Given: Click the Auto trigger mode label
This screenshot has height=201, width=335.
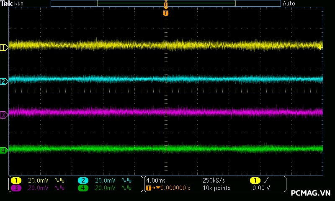Looking at the screenshot, I should click(x=289, y=3).
